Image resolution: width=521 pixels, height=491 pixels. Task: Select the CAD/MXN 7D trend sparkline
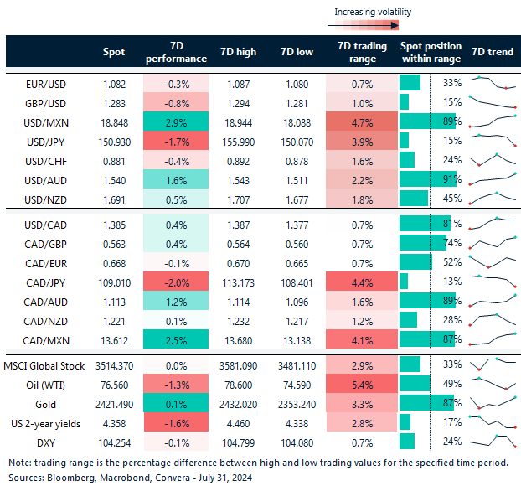[x=493, y=339]
